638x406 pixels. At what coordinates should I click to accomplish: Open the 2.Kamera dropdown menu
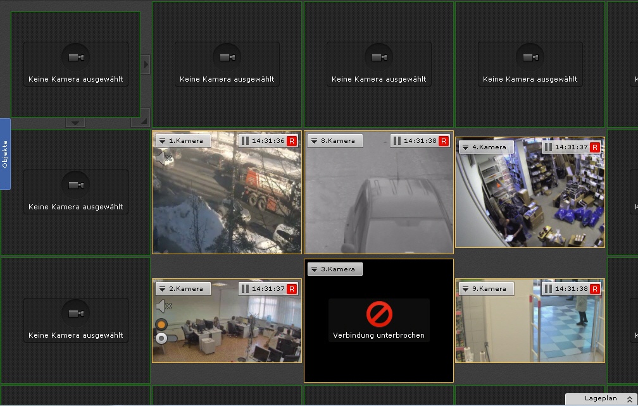183,288
